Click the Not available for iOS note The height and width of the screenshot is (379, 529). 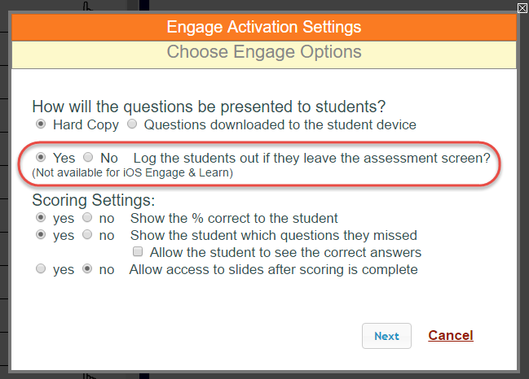coord(132,172)
